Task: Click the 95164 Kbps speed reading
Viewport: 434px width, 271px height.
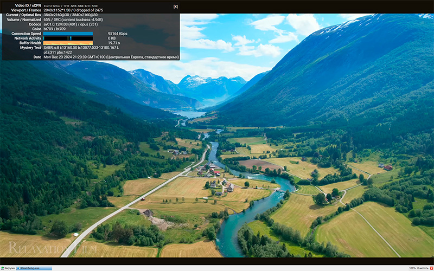Action: [x=118, y=34]
